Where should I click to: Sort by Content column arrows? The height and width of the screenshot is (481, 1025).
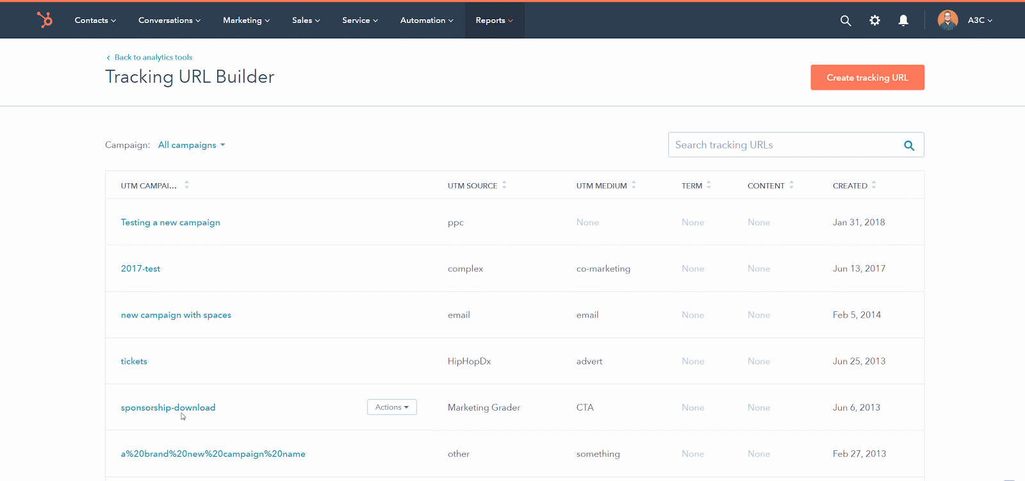(x=791, y=185)
